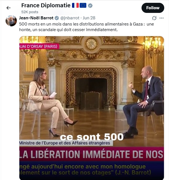The image size is (169, 180).
Task: Click the Follow button
Action: (153, 8)
